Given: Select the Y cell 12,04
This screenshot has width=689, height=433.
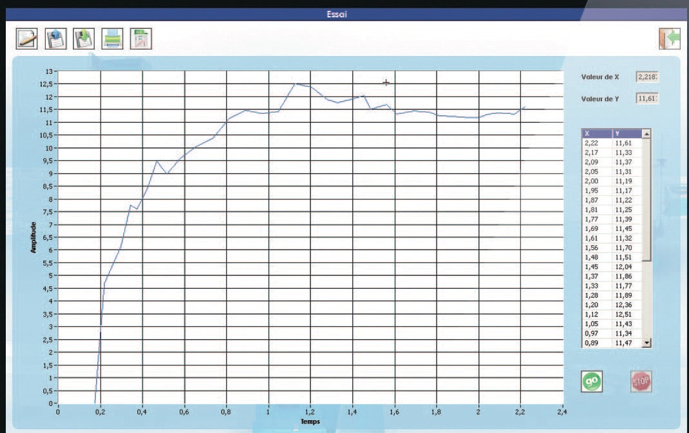Looking at the screenshot, I should pyautogui.click(x=627, y=267).
